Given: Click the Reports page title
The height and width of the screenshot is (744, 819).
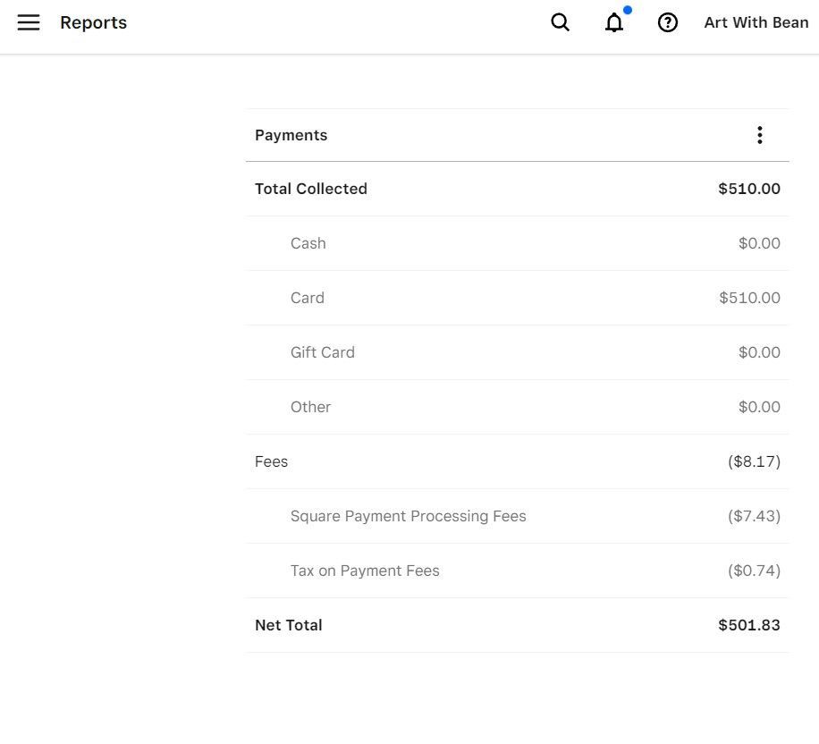Looking at the screenshot, I should coord(93,22).
